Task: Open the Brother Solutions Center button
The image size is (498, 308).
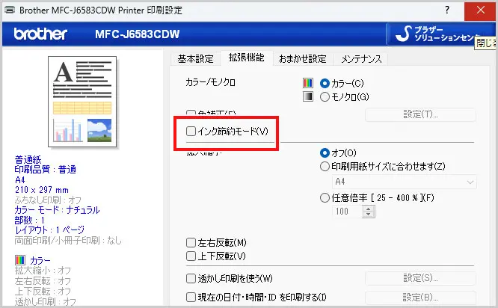Action: coord(440,34)
